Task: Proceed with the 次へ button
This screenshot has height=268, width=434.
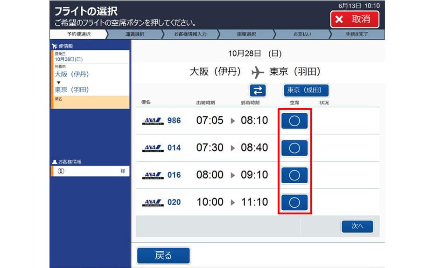Action: (357, 226)
